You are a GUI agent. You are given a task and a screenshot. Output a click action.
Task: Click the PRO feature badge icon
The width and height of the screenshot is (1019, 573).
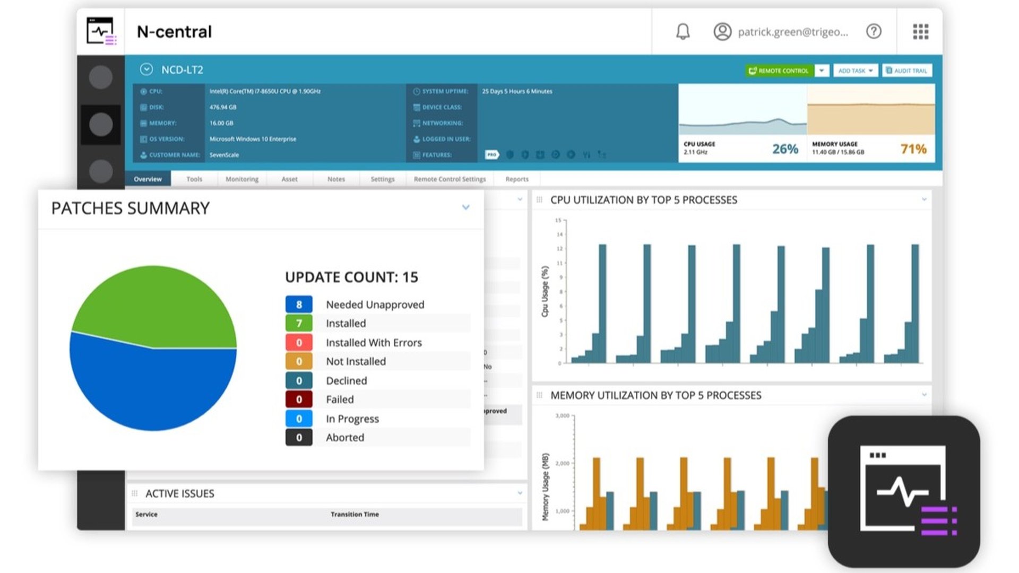[x=492, y=155]
